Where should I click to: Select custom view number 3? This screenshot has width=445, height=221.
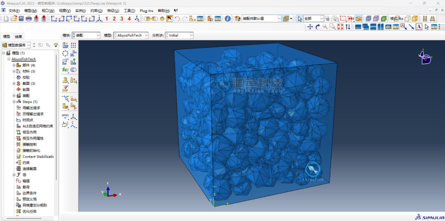122,19
